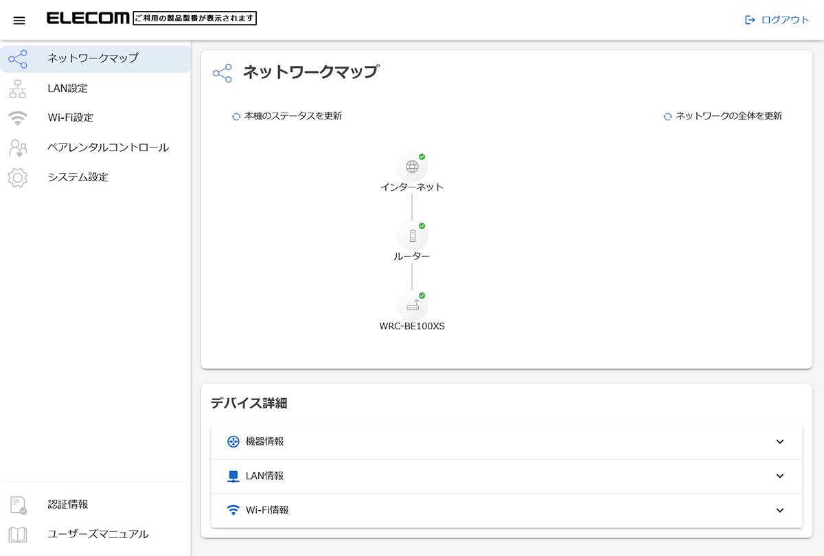824x556 pixels.
Task: Click the LAN設定 network icon
Action: [18, 89]
